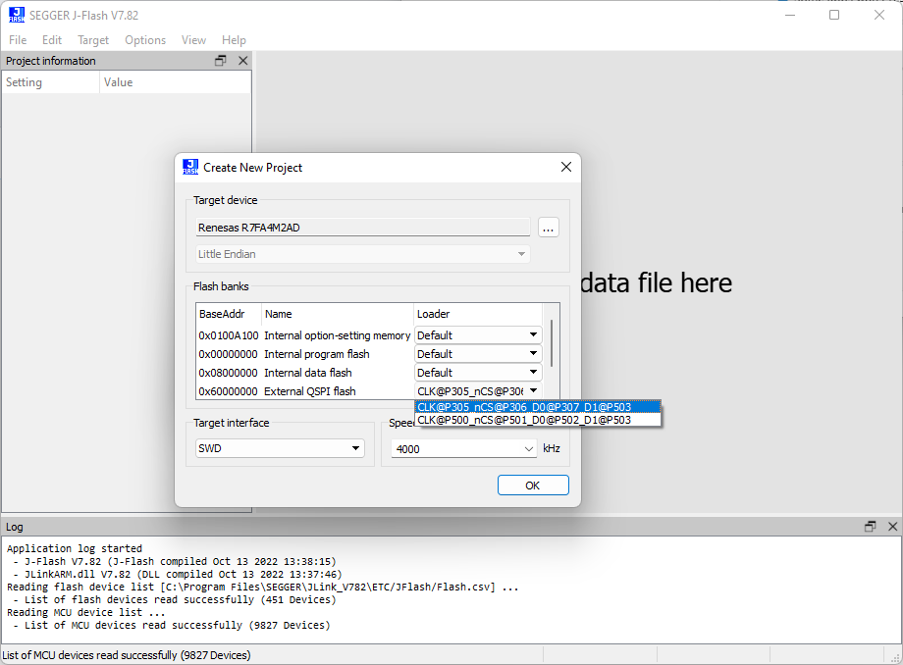Click the flash banks list scrollbar
Screen dimensions: 903x665
pyautogui.click(x=552, y=343)
